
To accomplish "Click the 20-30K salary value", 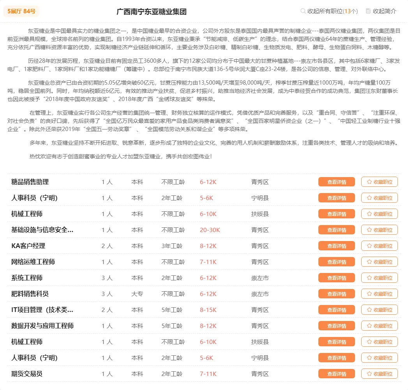I will pyautogui.click(x=210, y=230).
